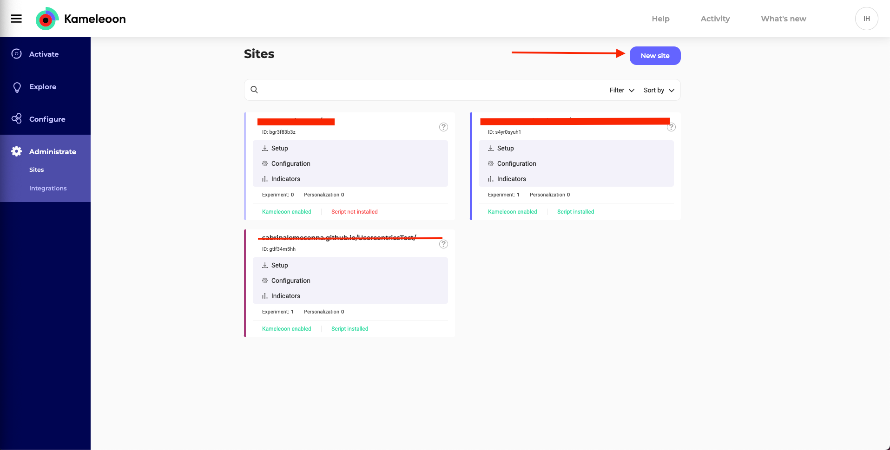Expand the Administrate section label
Screen dimensions: 890x450
[53, 151]
